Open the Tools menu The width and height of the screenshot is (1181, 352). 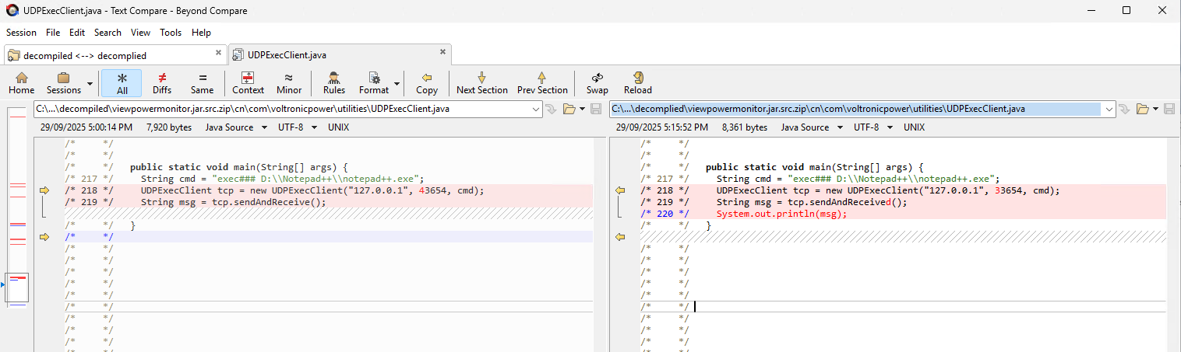click(x=171, y=33)
